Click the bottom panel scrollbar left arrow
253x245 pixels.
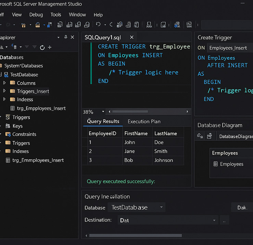[x=86, y=235]
